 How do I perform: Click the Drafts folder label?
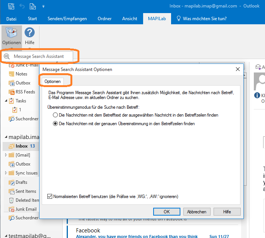(22, 182)
